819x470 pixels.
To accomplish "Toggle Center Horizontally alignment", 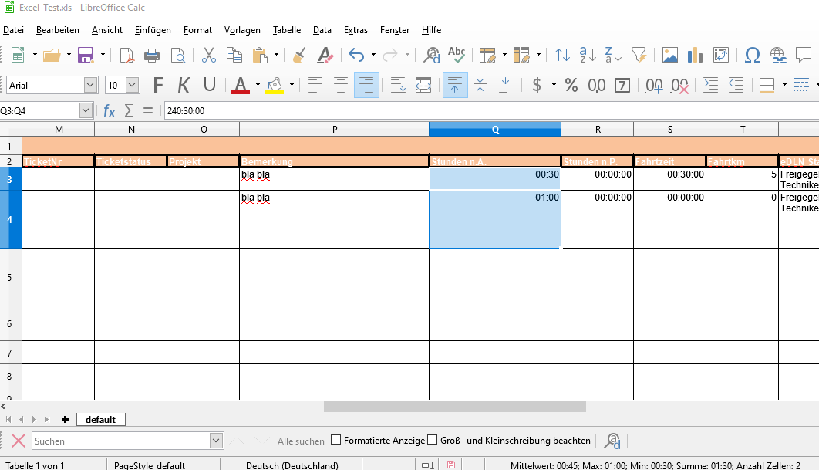I will tap(341, 85).
